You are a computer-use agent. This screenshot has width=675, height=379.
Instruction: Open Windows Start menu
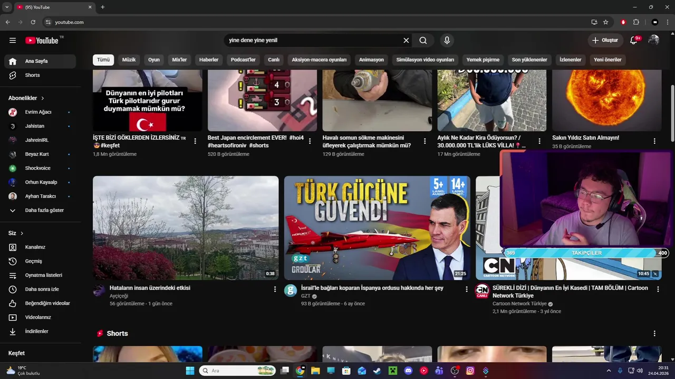click(190, 371)
